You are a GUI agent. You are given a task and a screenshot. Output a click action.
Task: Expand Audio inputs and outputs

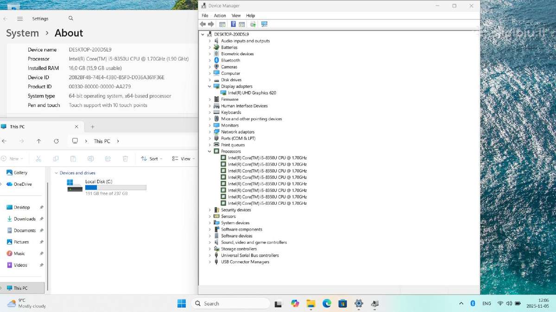click(209, 41)
